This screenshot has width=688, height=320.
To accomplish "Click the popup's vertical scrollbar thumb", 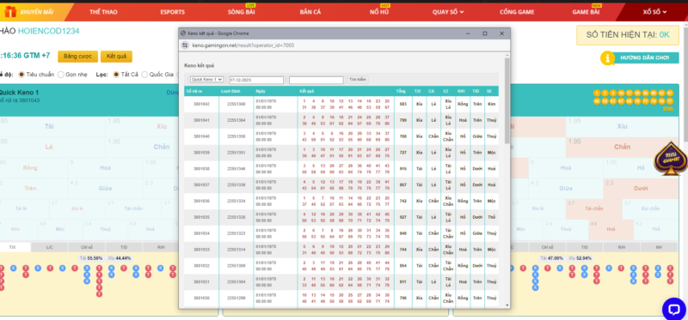I will point(507,100).
